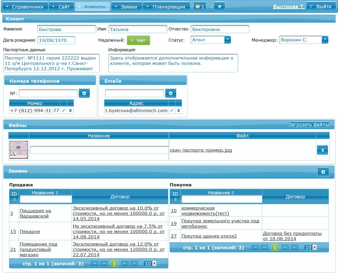The image size is (338, 275).
Task: Open purchase request Покупка здания отеля2
Action: (x=209, y=236)
